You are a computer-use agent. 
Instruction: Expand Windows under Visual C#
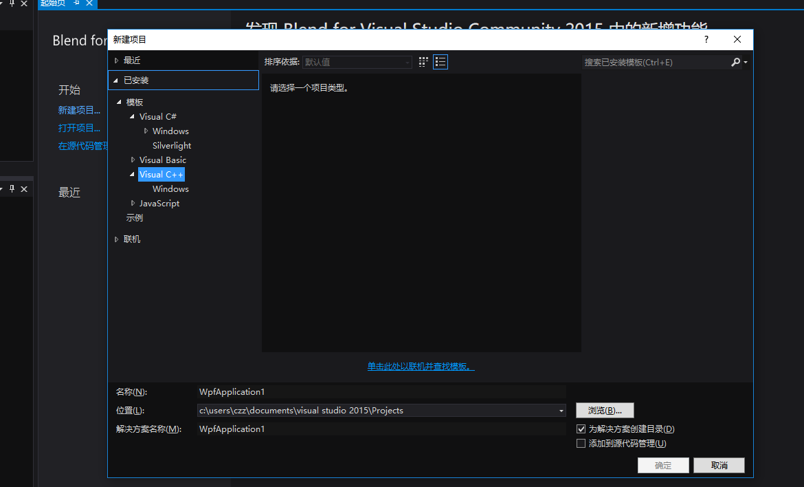pos(146,131)
